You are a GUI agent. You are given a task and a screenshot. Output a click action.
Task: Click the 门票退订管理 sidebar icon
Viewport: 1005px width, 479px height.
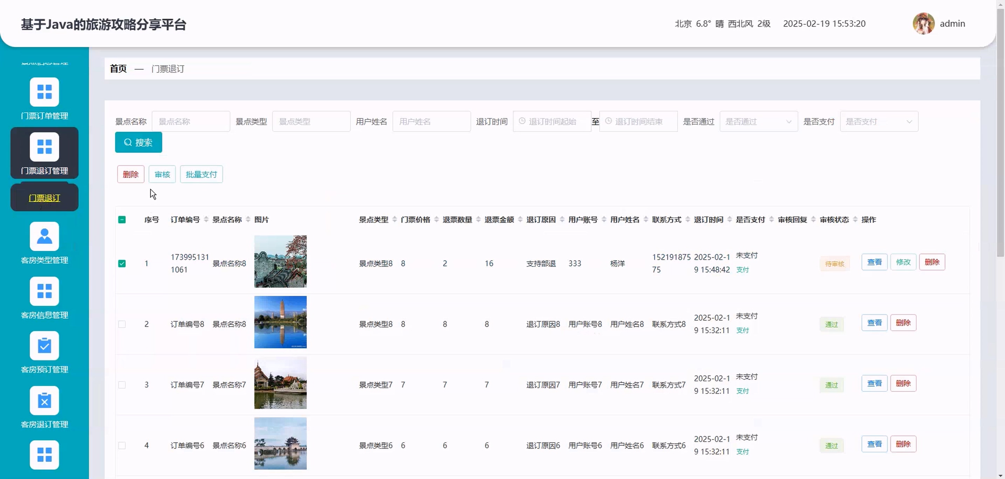tap(45, 147)
